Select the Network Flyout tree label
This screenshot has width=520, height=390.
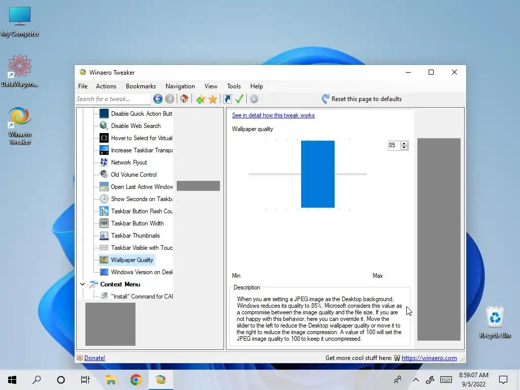tap(129, 162)
